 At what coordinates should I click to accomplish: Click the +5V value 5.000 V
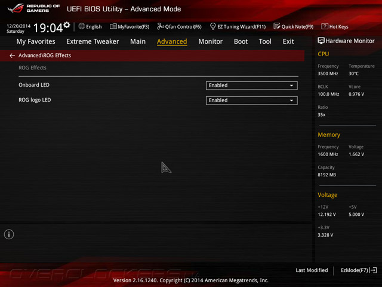tap(356, 215)
